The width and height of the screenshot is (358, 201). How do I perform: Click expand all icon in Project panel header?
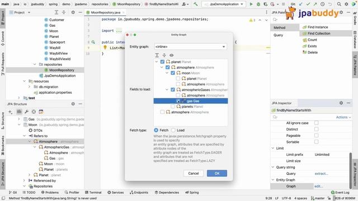click(x=56, y=12)
